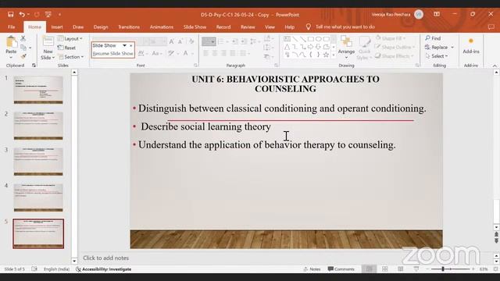
Task: Click the Arrange icon
Action: (346, 41)
